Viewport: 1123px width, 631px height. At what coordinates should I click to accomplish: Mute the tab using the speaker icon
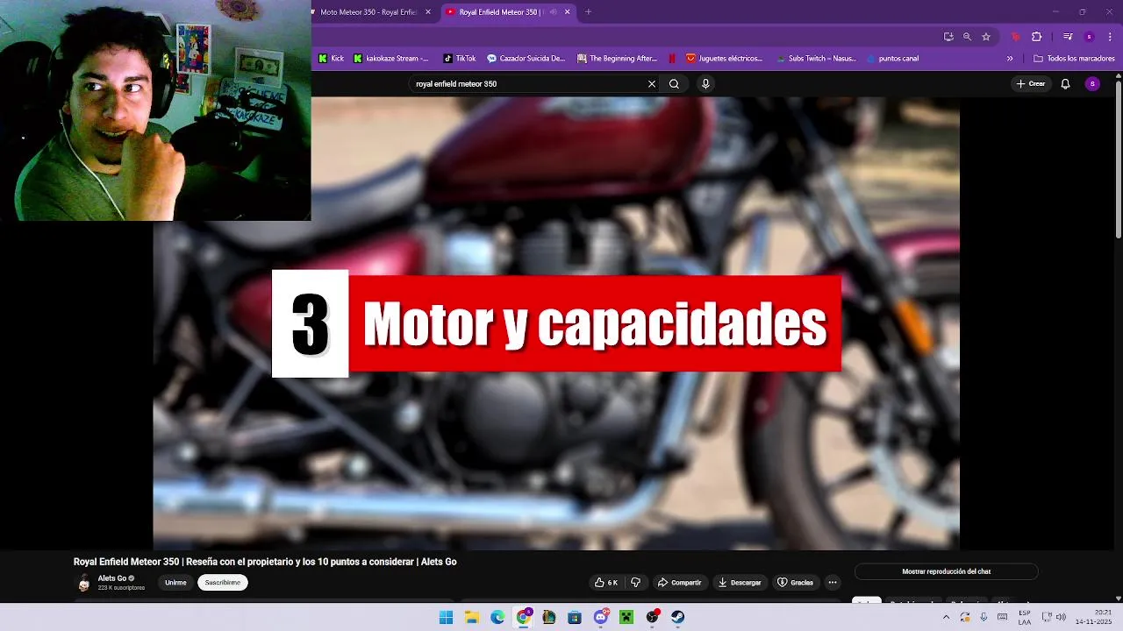[553, 12]
